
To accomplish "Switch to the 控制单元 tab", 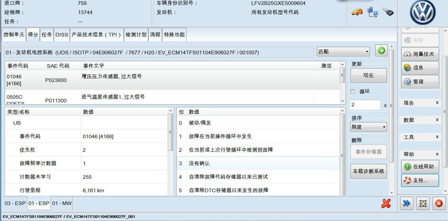I will pos(14,35).
